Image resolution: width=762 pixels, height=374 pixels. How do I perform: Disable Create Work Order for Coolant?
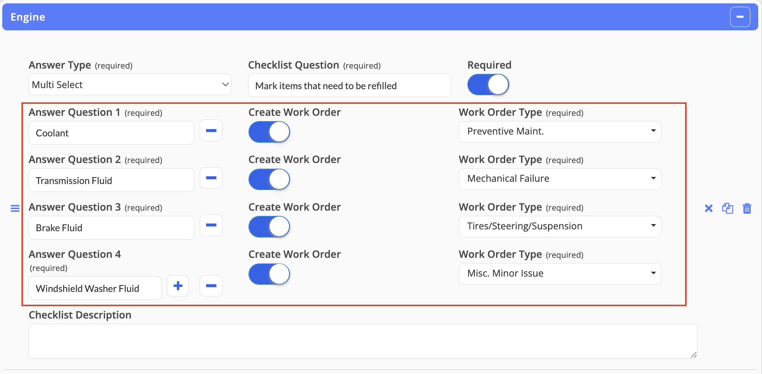click(269, 132)
